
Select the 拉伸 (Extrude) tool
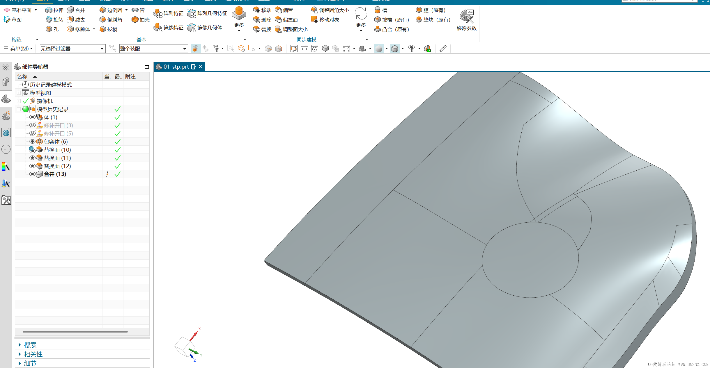pos(54,10)
